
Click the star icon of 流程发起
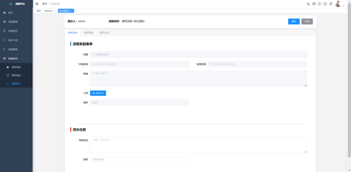tap(8, 67)
